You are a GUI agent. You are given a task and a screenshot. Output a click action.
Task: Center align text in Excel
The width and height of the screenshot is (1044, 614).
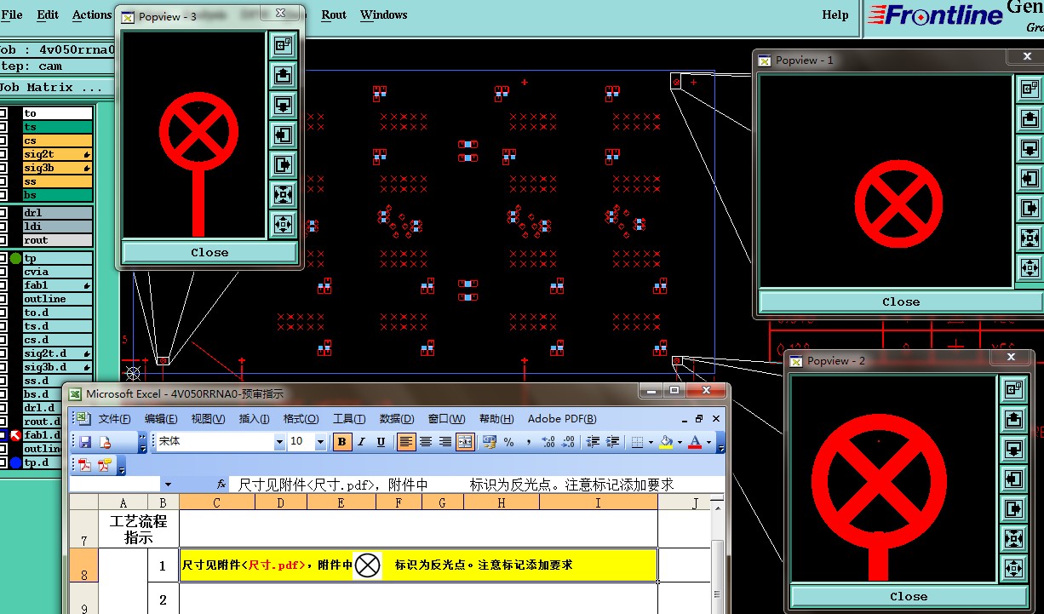coord(426,442)
